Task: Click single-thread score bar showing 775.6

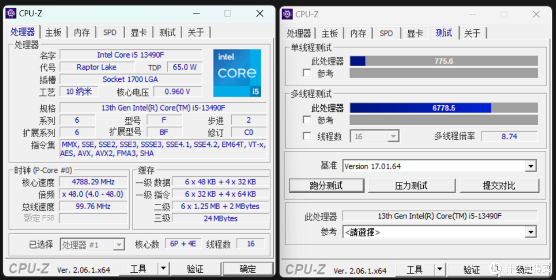Action: [444, 61]
